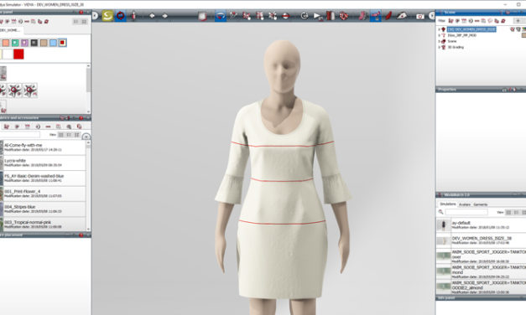The height and width of the screenshot is (315, 526).
Task: Click the yellow S logo toolbar icon
Action: point(107,16)
